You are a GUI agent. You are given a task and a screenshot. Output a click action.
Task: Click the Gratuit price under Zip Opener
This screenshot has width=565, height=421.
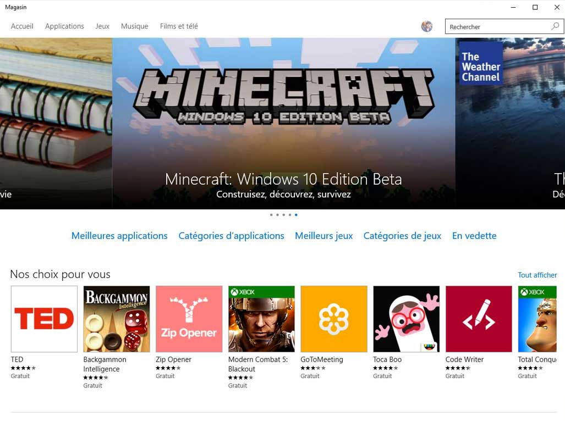(165, 376)
